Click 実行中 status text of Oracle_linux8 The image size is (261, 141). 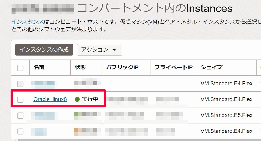click(x=90, y=99)
